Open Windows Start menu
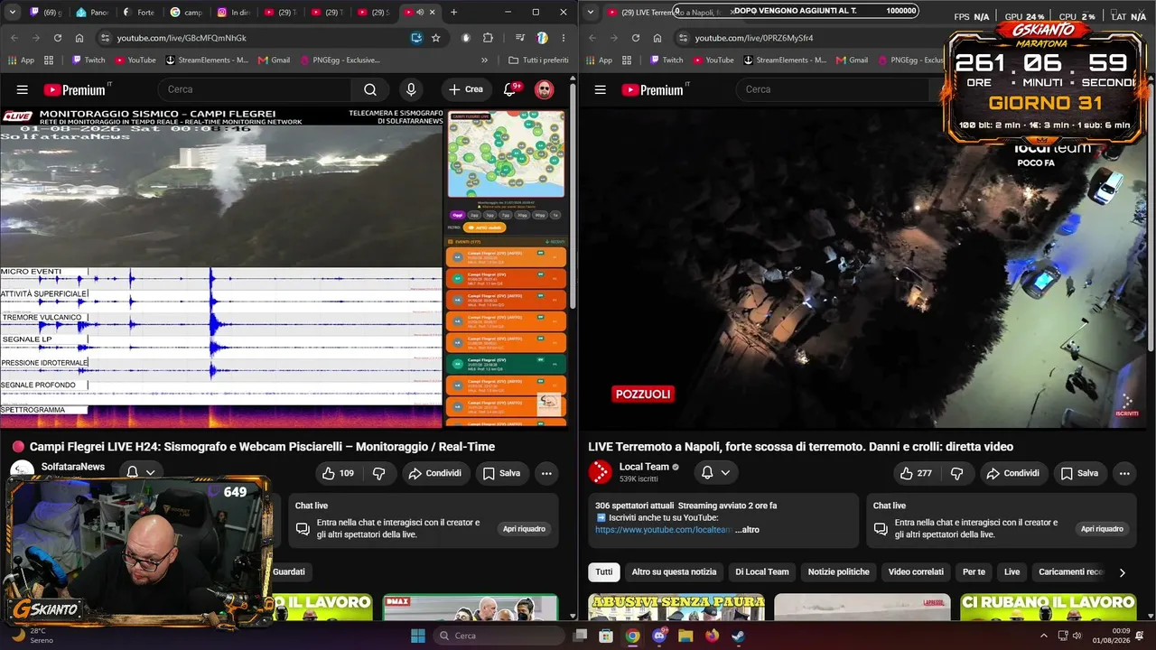Screen dimensions: 1156x650 [x=417, y=636]
